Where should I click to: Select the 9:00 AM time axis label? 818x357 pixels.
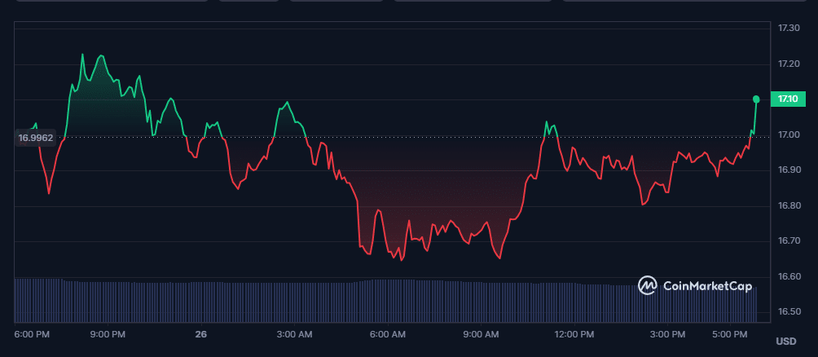coord(481,334)
